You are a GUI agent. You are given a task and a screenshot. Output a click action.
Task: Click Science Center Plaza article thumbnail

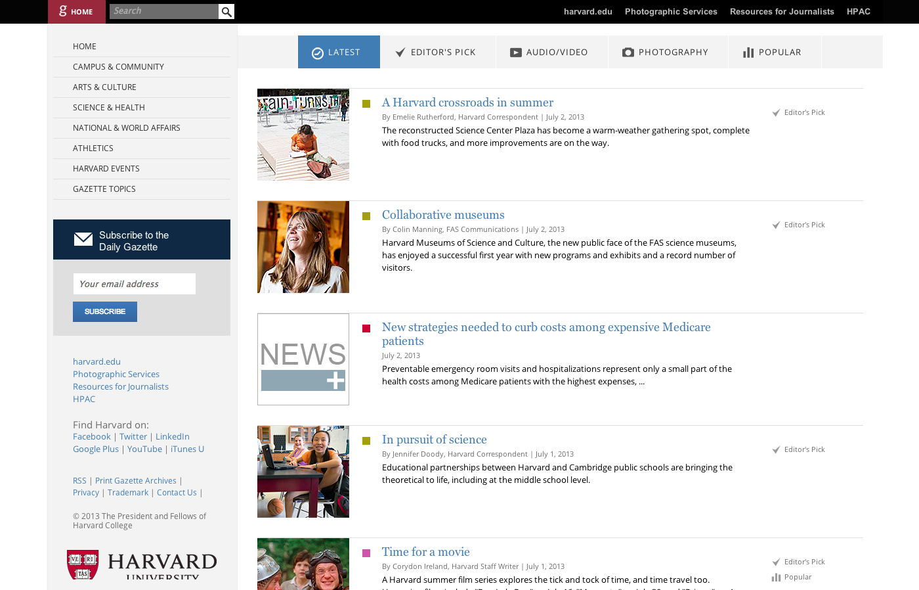click(x=303, y=135)
